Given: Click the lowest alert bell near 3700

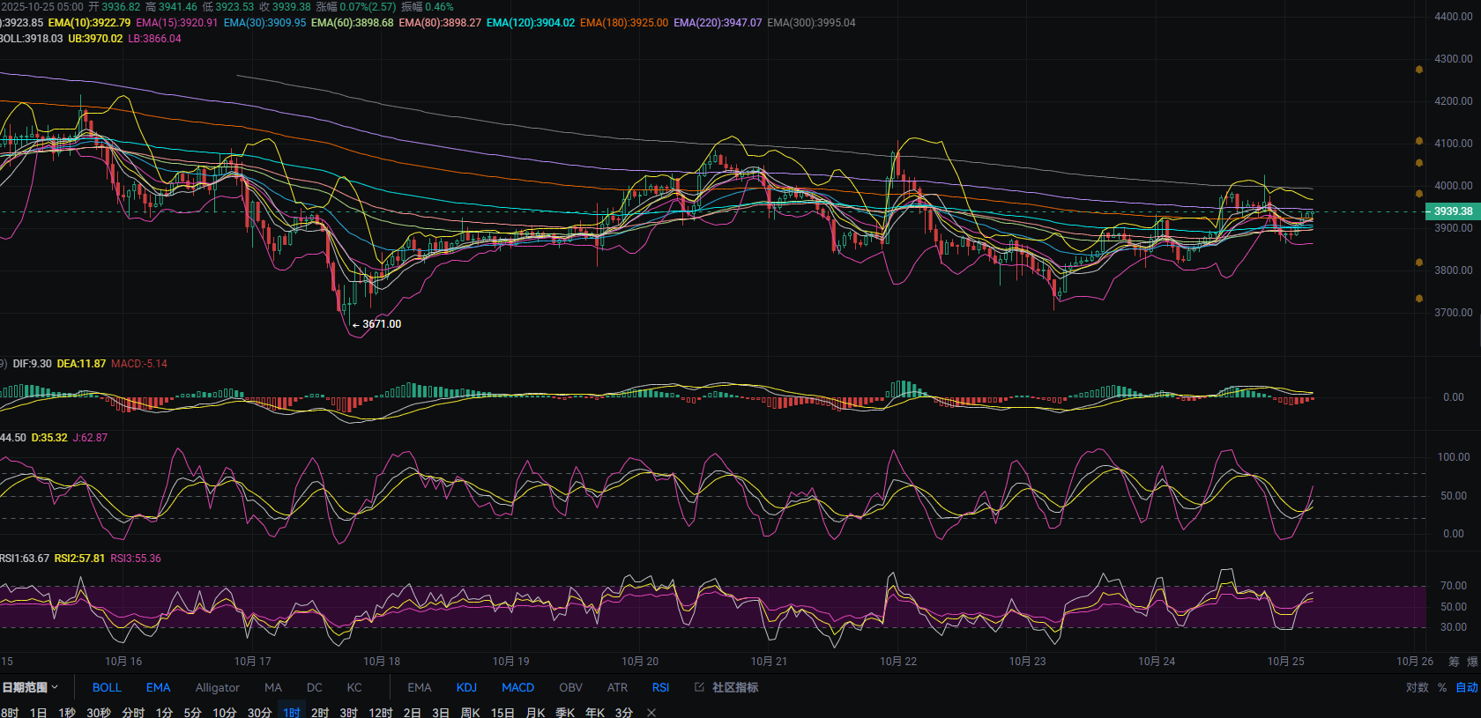Looking at the screenshot, I should (x=1418, y=299).
